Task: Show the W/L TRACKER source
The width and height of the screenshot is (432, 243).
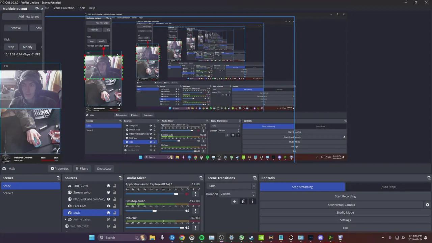Action: [x=108, y=226]
